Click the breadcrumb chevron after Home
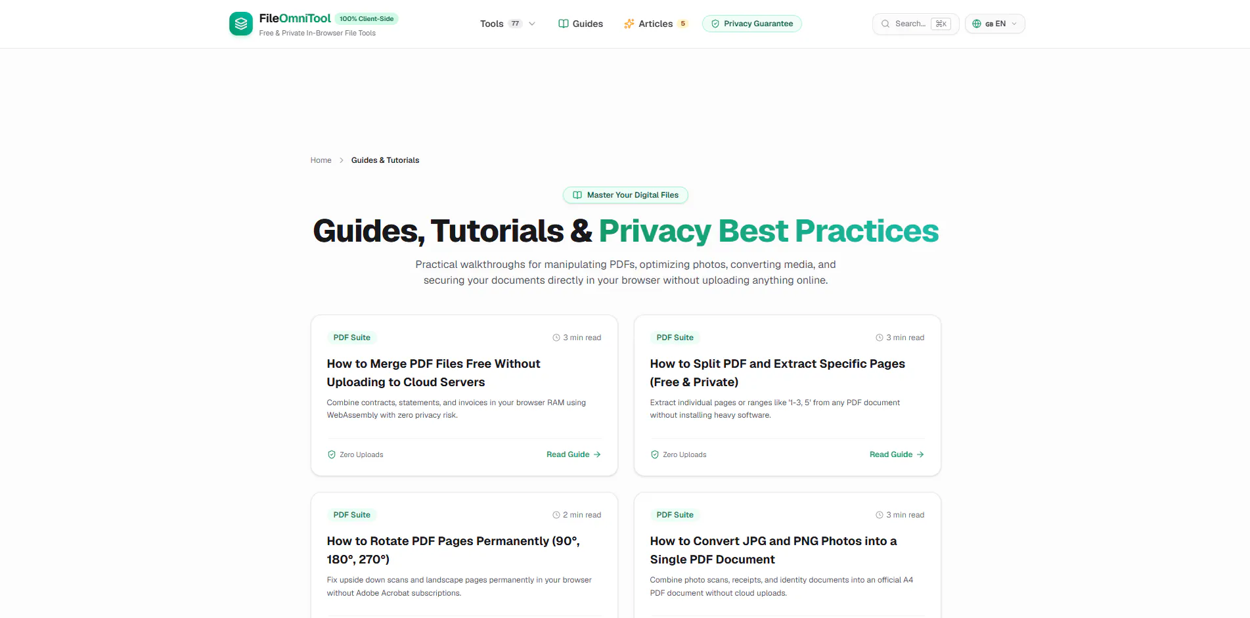 click(342, 160)
